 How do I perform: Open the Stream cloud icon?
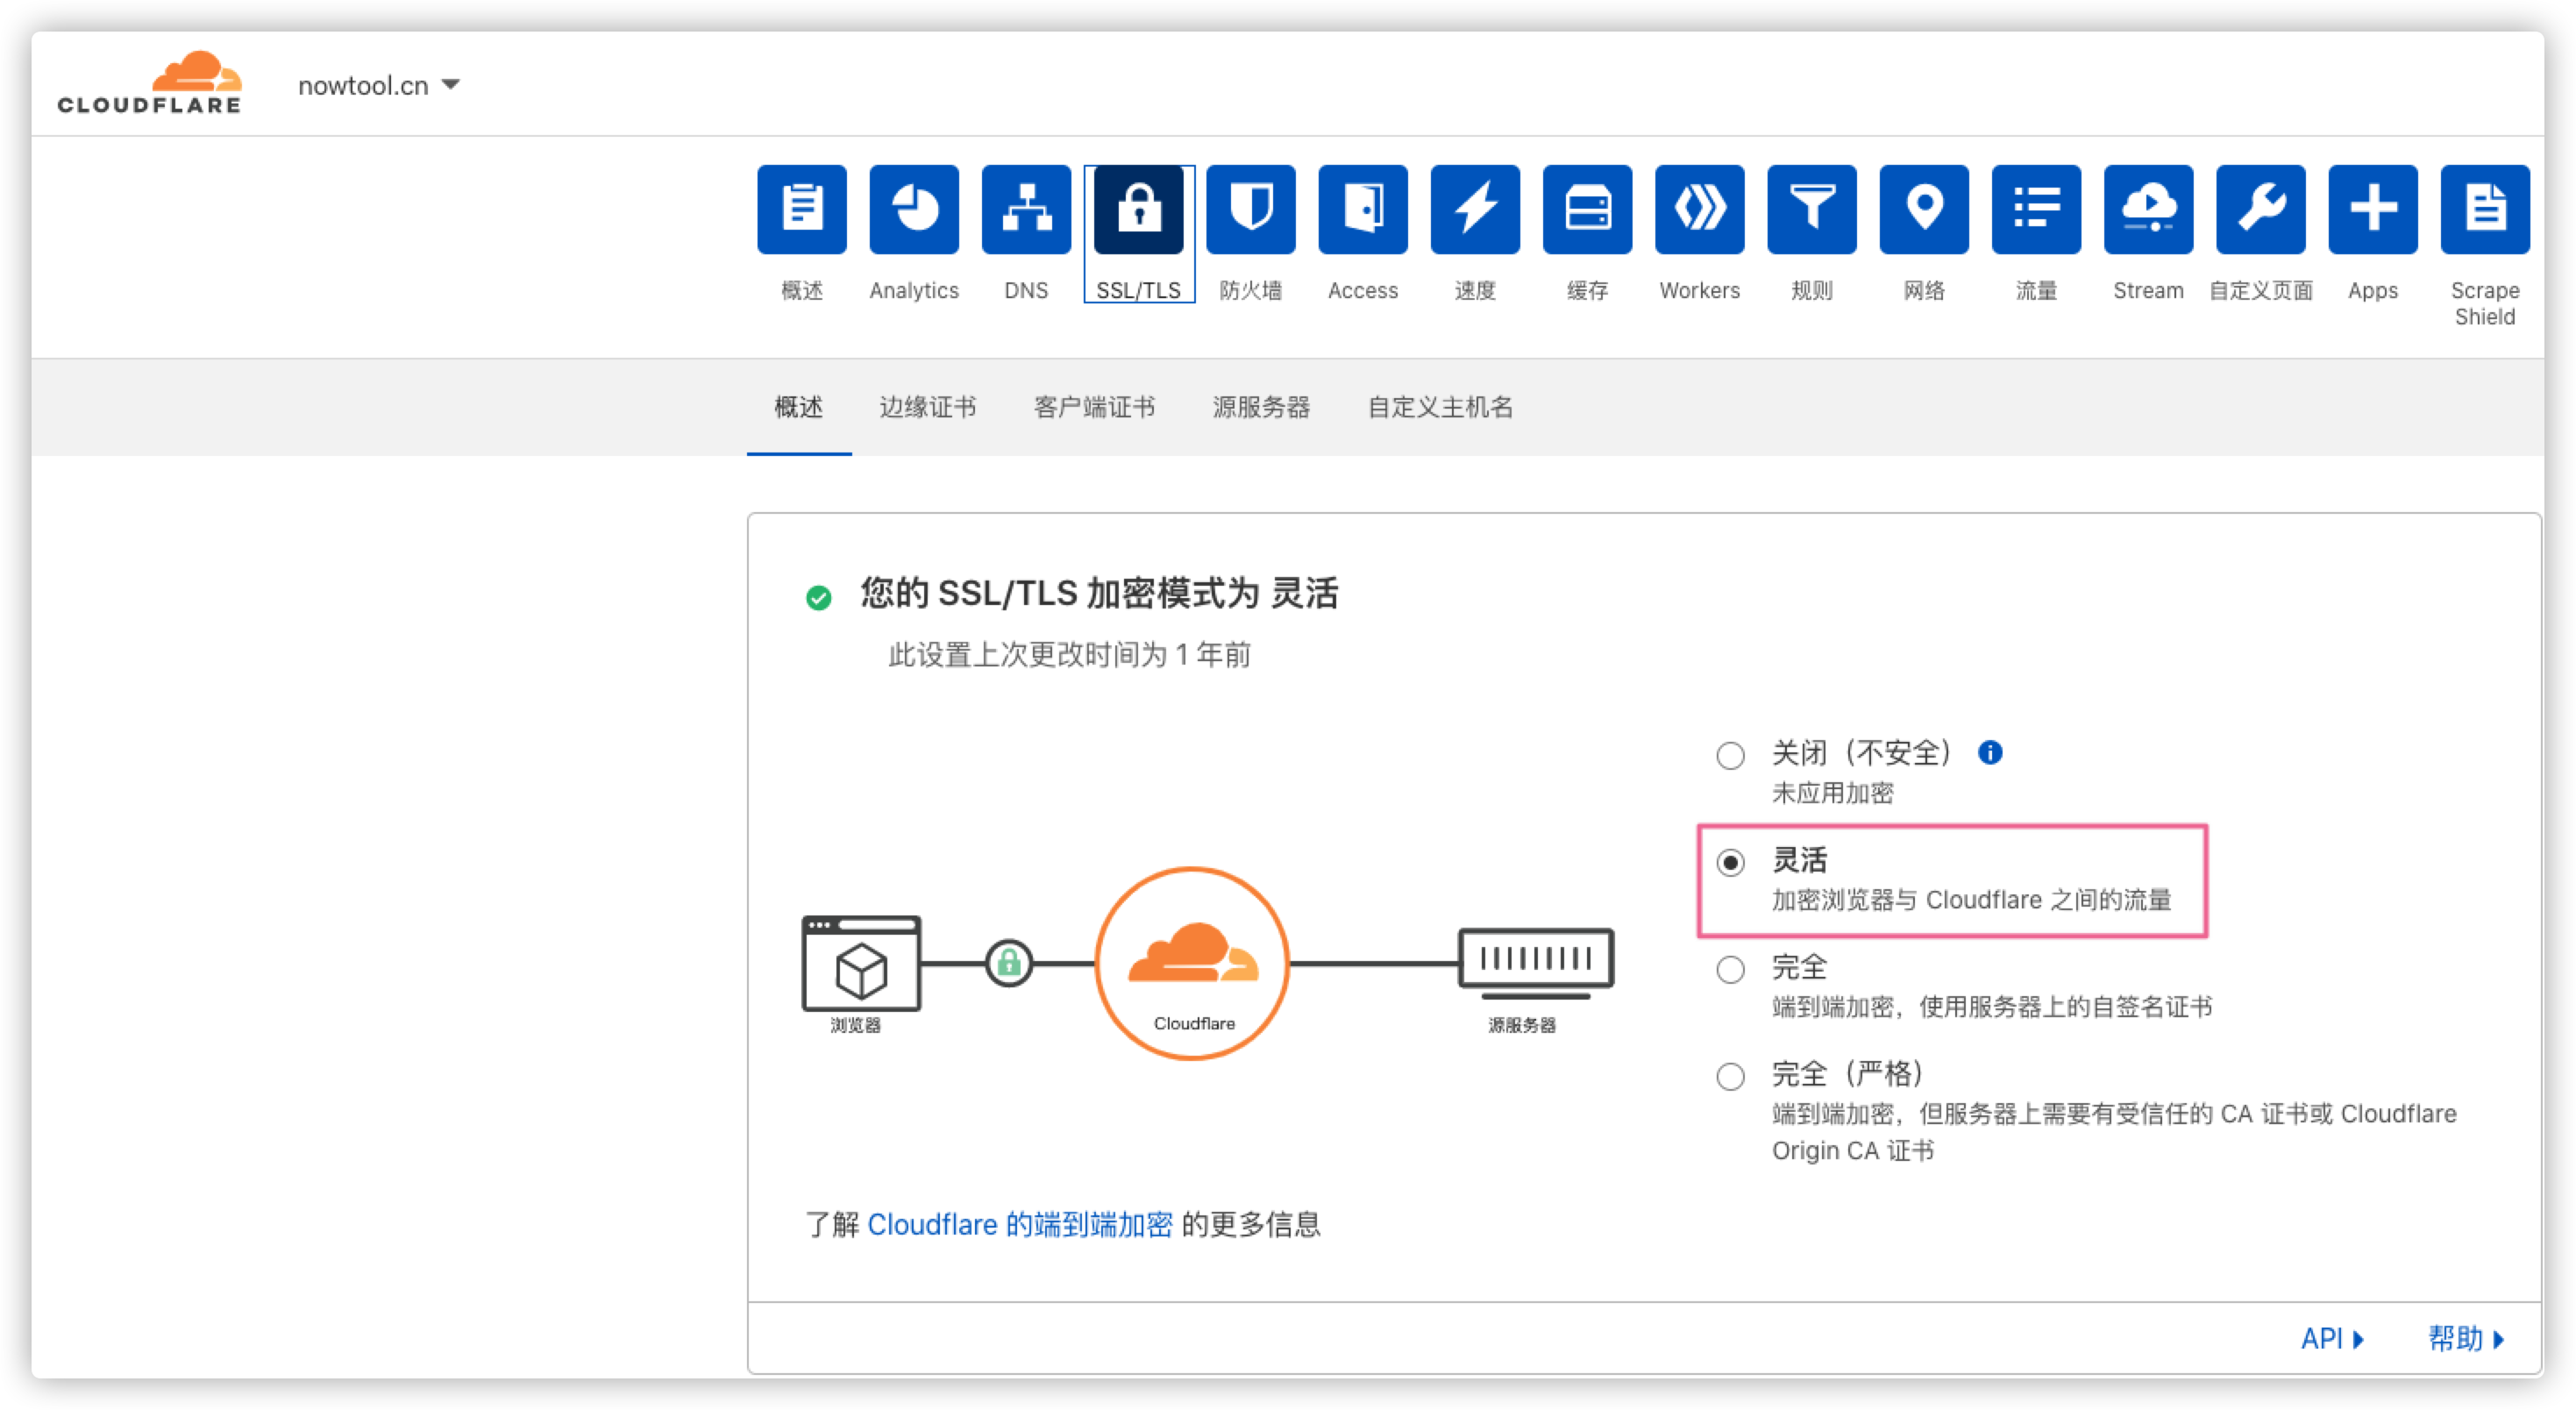[x=2148, y=209]
